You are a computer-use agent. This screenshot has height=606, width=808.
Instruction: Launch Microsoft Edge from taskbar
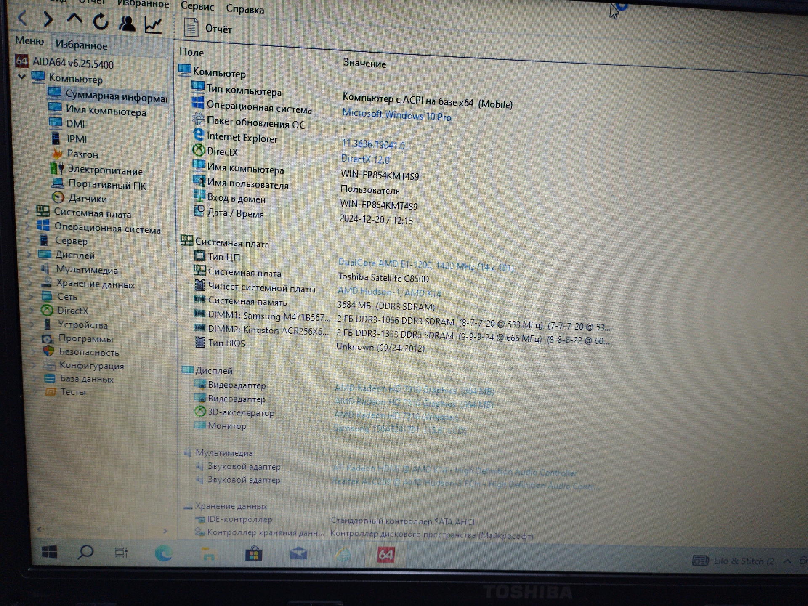click(163, 553)
